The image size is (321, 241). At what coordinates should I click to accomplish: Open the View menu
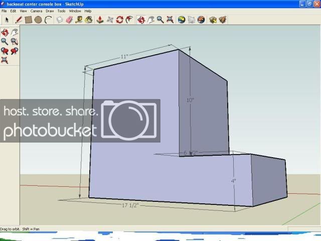click(23, 11)
